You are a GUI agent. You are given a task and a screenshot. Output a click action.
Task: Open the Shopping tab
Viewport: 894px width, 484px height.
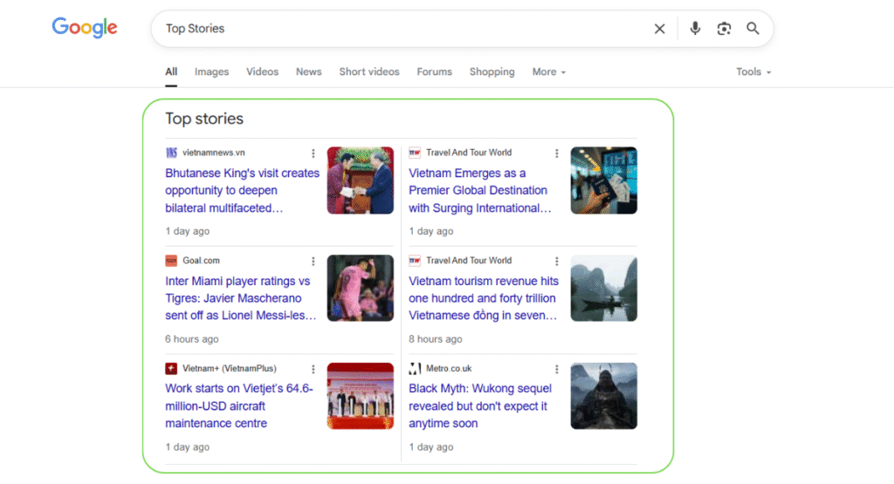(x=492, y=72)
